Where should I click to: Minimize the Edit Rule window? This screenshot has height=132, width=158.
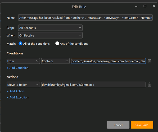point(136,6)
